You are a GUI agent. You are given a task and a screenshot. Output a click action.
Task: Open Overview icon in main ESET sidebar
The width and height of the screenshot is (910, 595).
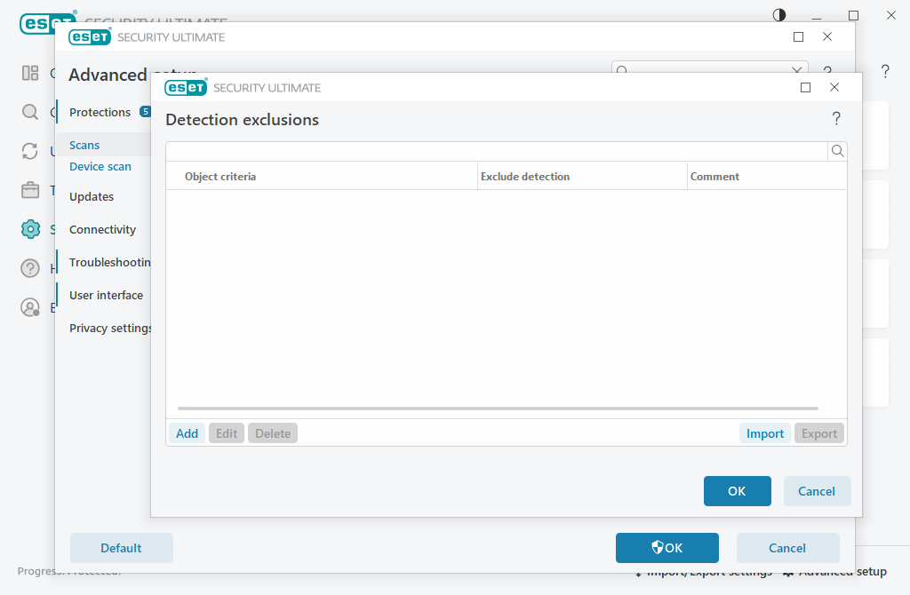30,73
